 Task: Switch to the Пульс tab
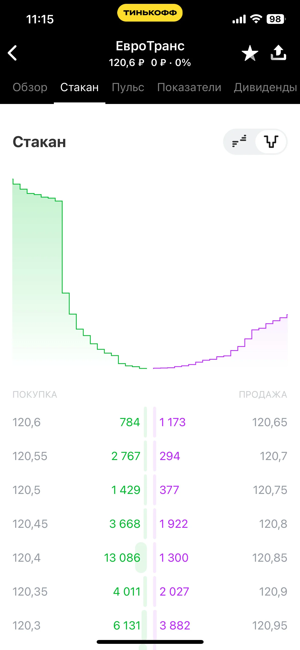coord(128,87)
